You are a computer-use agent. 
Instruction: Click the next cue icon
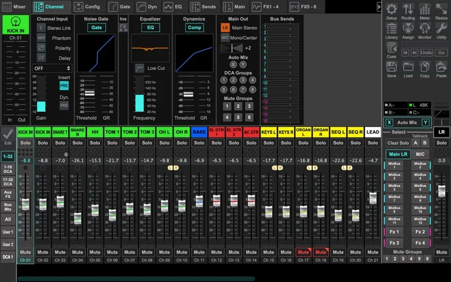pyautogui.click(x=414, y=52)
